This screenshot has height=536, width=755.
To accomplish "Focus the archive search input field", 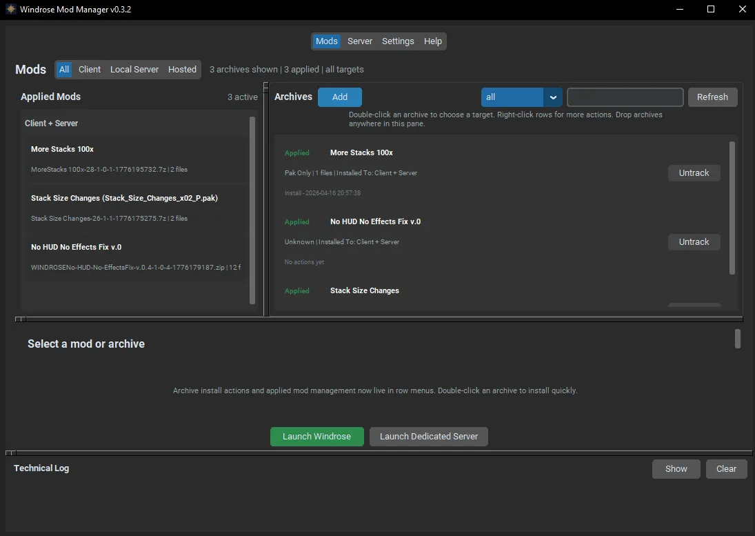I will 625,97.
